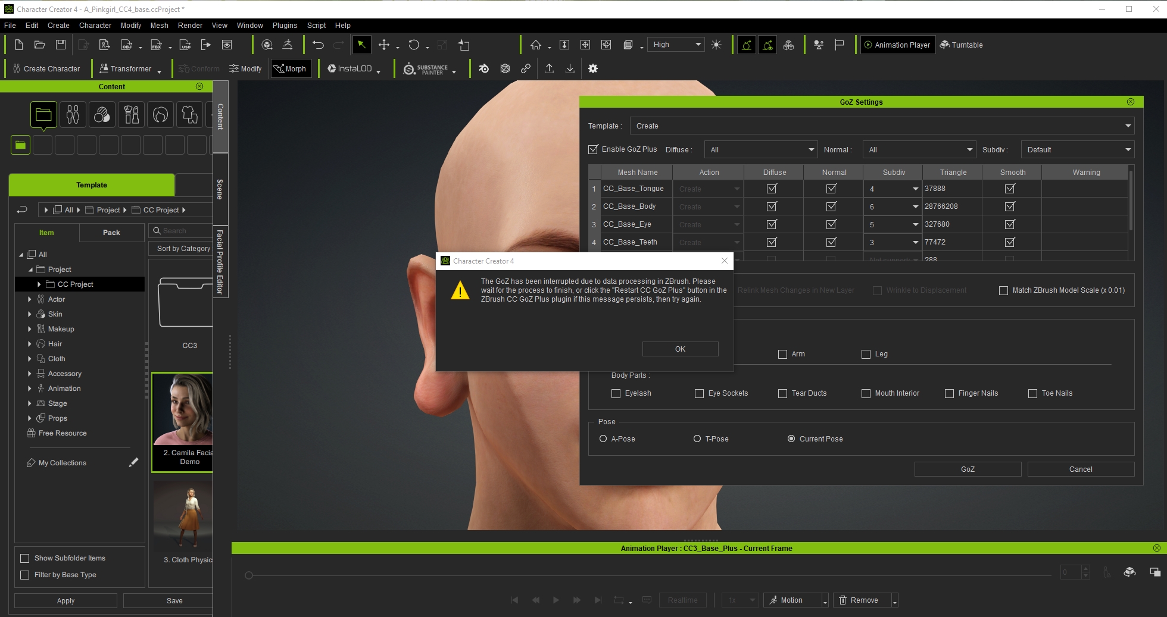Select the Cloth category icon in Content

pos(189,114)
